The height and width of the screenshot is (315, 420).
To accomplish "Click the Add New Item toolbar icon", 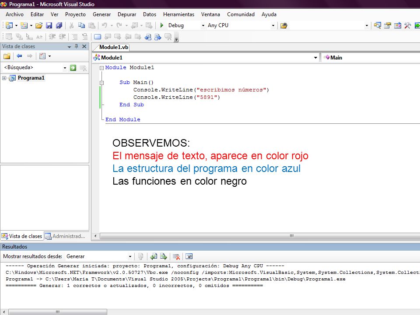I will (24, 25).
